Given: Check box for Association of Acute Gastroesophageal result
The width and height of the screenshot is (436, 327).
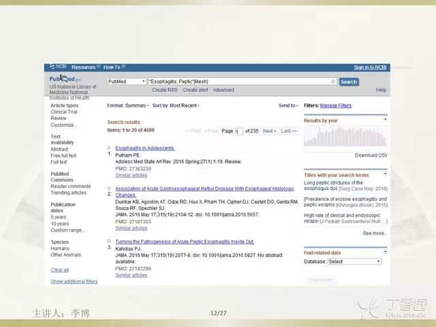Looking at the screenshot, I should tap(109, 188).
